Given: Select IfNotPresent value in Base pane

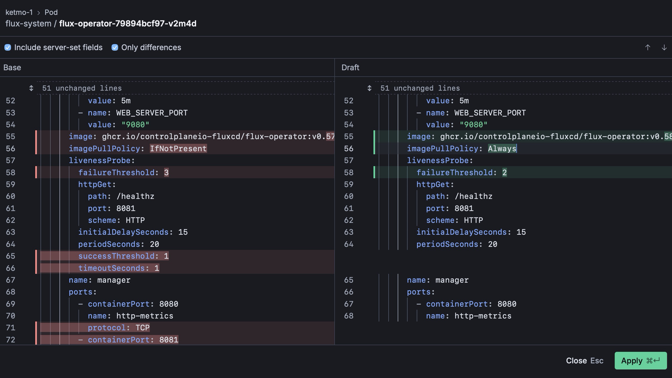Looking at the screenshot, I should [178, 148].
